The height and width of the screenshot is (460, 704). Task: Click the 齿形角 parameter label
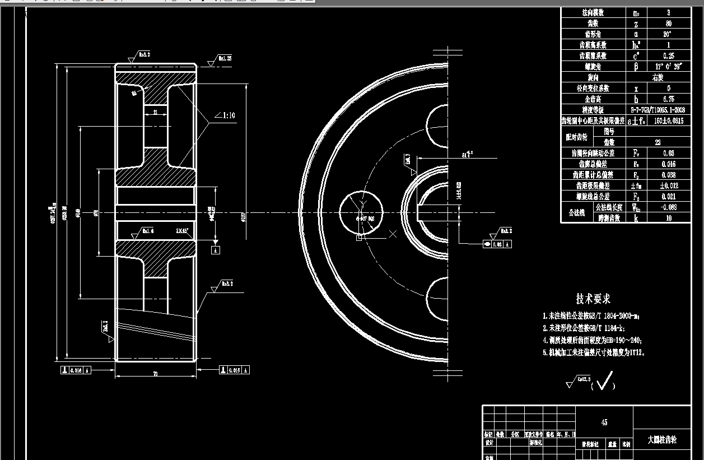pos(593,34)
